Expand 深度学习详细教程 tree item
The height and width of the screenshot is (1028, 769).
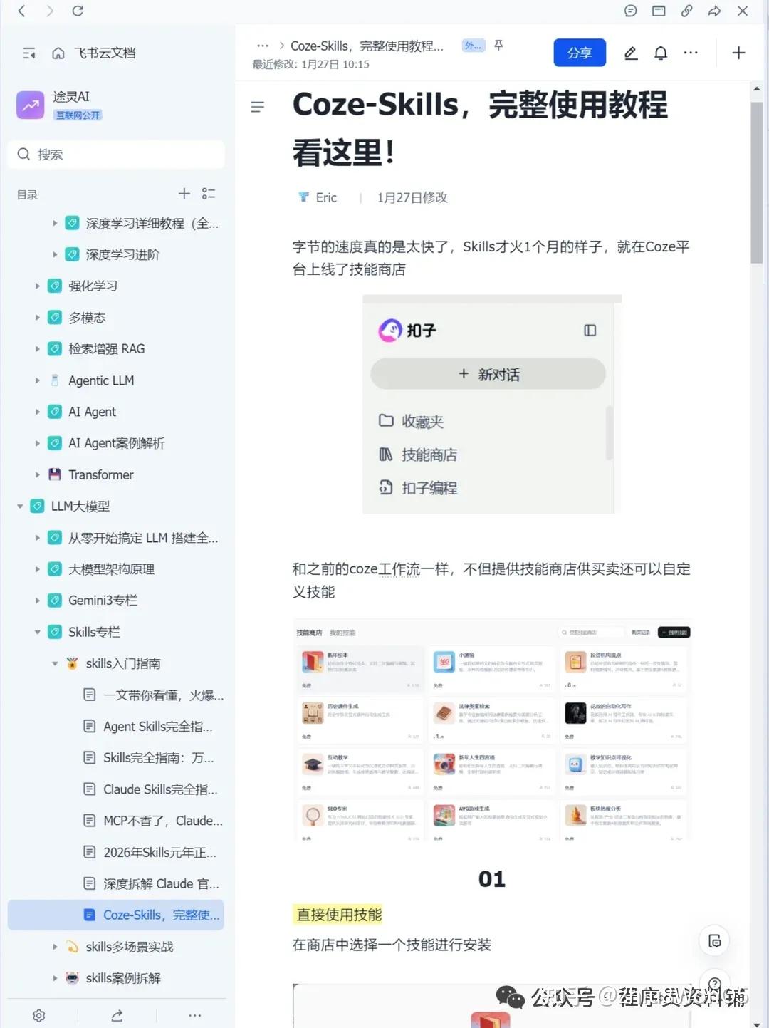[x=55, y=223]
